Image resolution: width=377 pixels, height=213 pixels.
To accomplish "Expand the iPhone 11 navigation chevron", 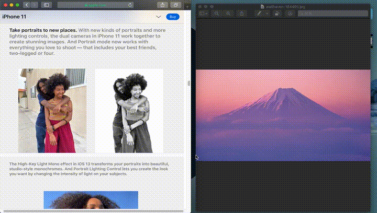I will pos(159,17).
